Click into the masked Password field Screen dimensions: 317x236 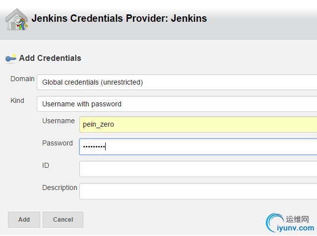(198, 146)
